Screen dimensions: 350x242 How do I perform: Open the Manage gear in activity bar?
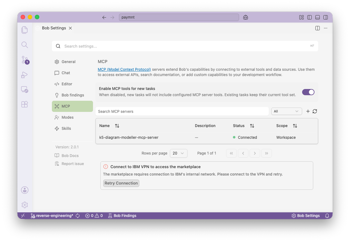[25, 205]
